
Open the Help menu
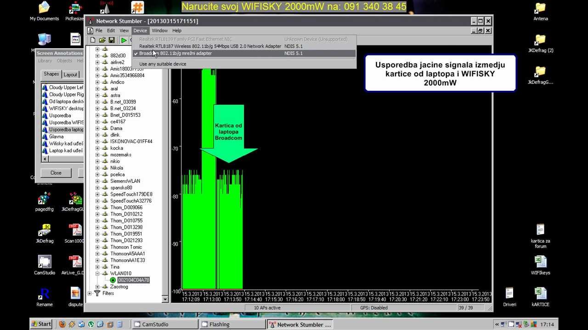point(177,31)
